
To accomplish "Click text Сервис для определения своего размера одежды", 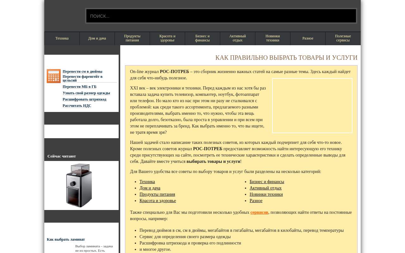I will click(x=185, y=237).
